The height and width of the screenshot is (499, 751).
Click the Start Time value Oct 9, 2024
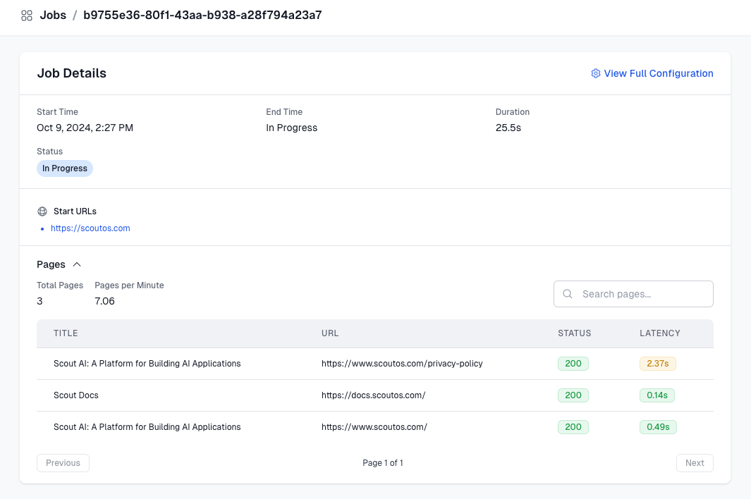pos(85,128)
